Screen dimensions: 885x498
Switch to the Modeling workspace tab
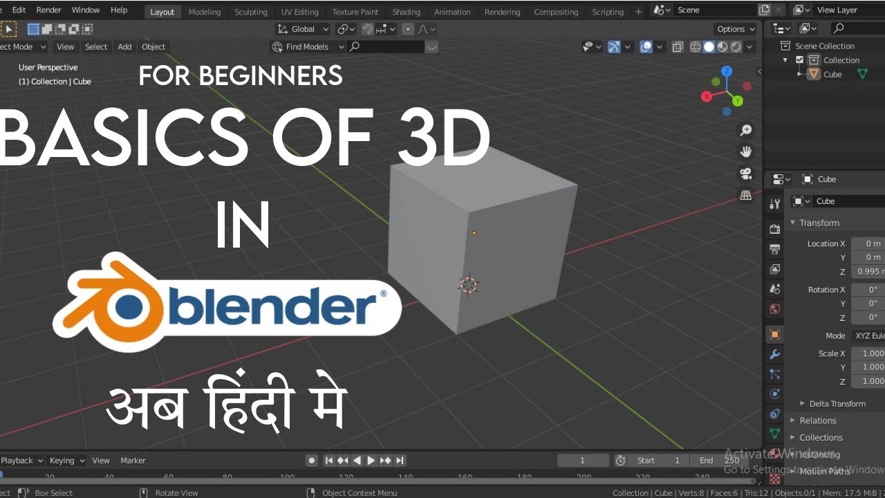(x=205, y=12)
